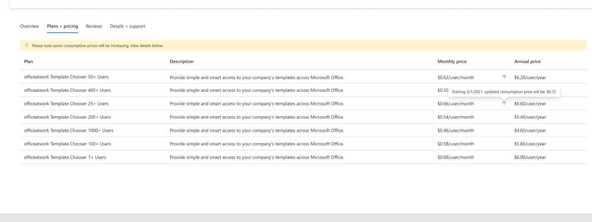Choose the Template Chooser 100+ Users plan

pyautogui.click(x=67, y=144)
